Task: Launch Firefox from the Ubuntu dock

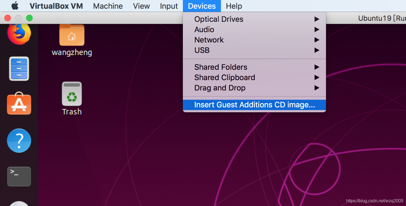Action: click(19, 34)
